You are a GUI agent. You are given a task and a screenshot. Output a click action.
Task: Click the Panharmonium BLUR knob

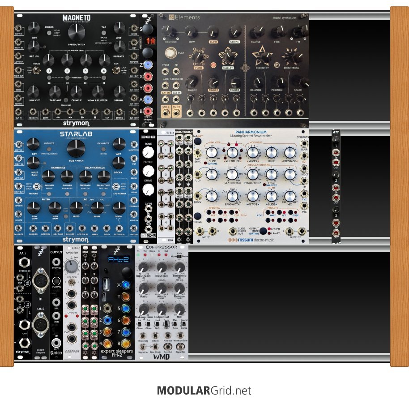[x=272, y=153]
